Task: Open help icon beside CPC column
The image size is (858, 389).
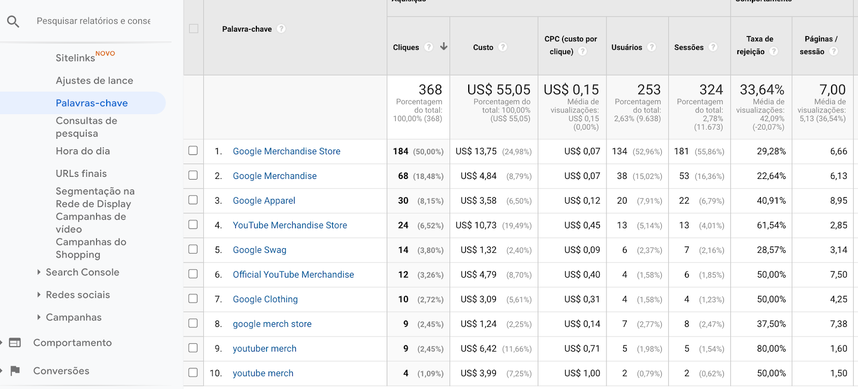Action: (x=582, y=51)
